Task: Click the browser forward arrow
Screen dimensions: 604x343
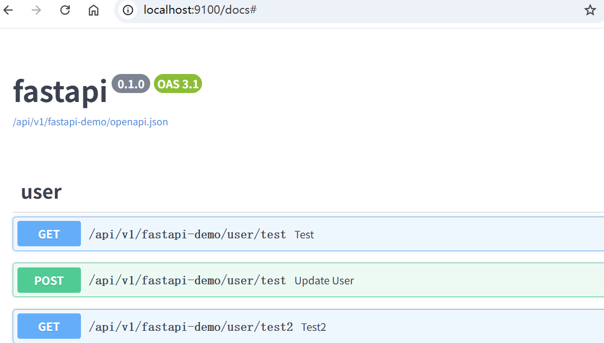Action: [x=36, y=10]
